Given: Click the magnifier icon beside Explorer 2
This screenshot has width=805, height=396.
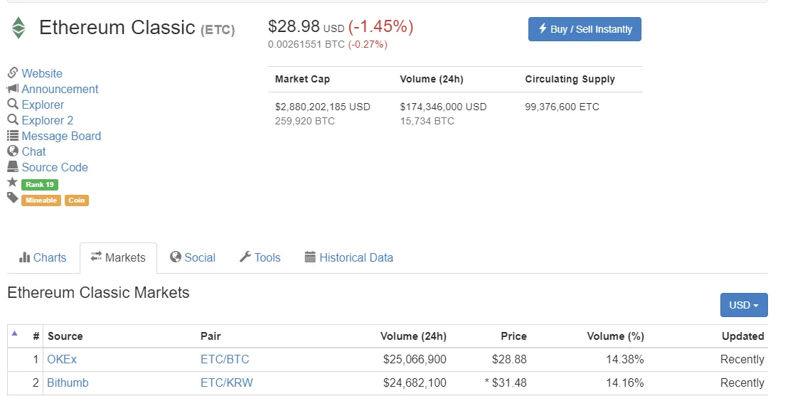Looking at the screenshot, I should (x=13, y=119).
